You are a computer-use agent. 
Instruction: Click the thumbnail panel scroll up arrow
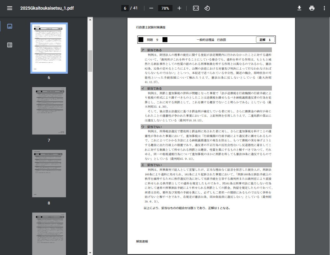90,20
